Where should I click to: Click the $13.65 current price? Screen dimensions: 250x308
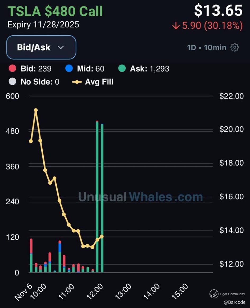click(218, 11)
